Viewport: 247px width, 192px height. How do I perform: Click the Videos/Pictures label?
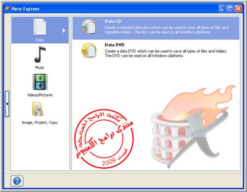pos(40,95)
